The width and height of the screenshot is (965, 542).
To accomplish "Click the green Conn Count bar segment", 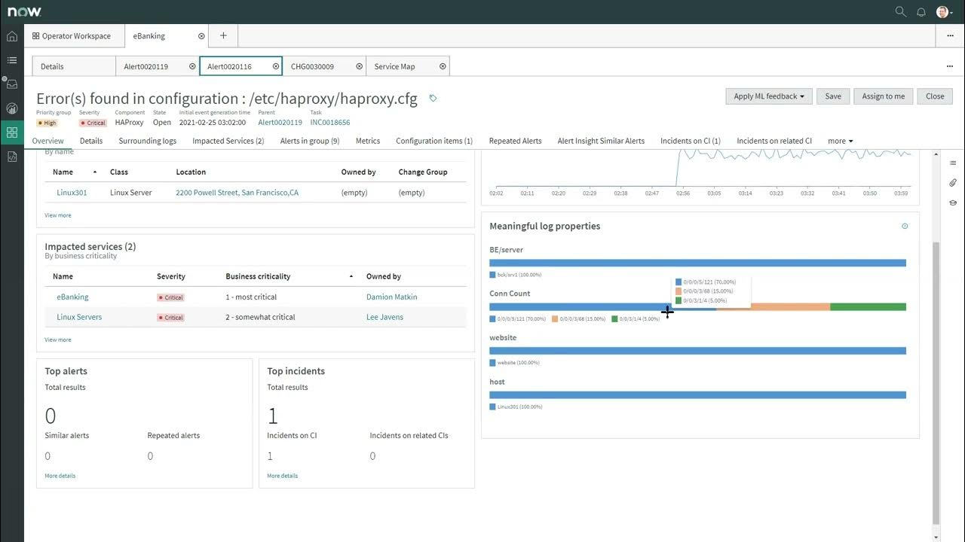I will click(868, 307).
